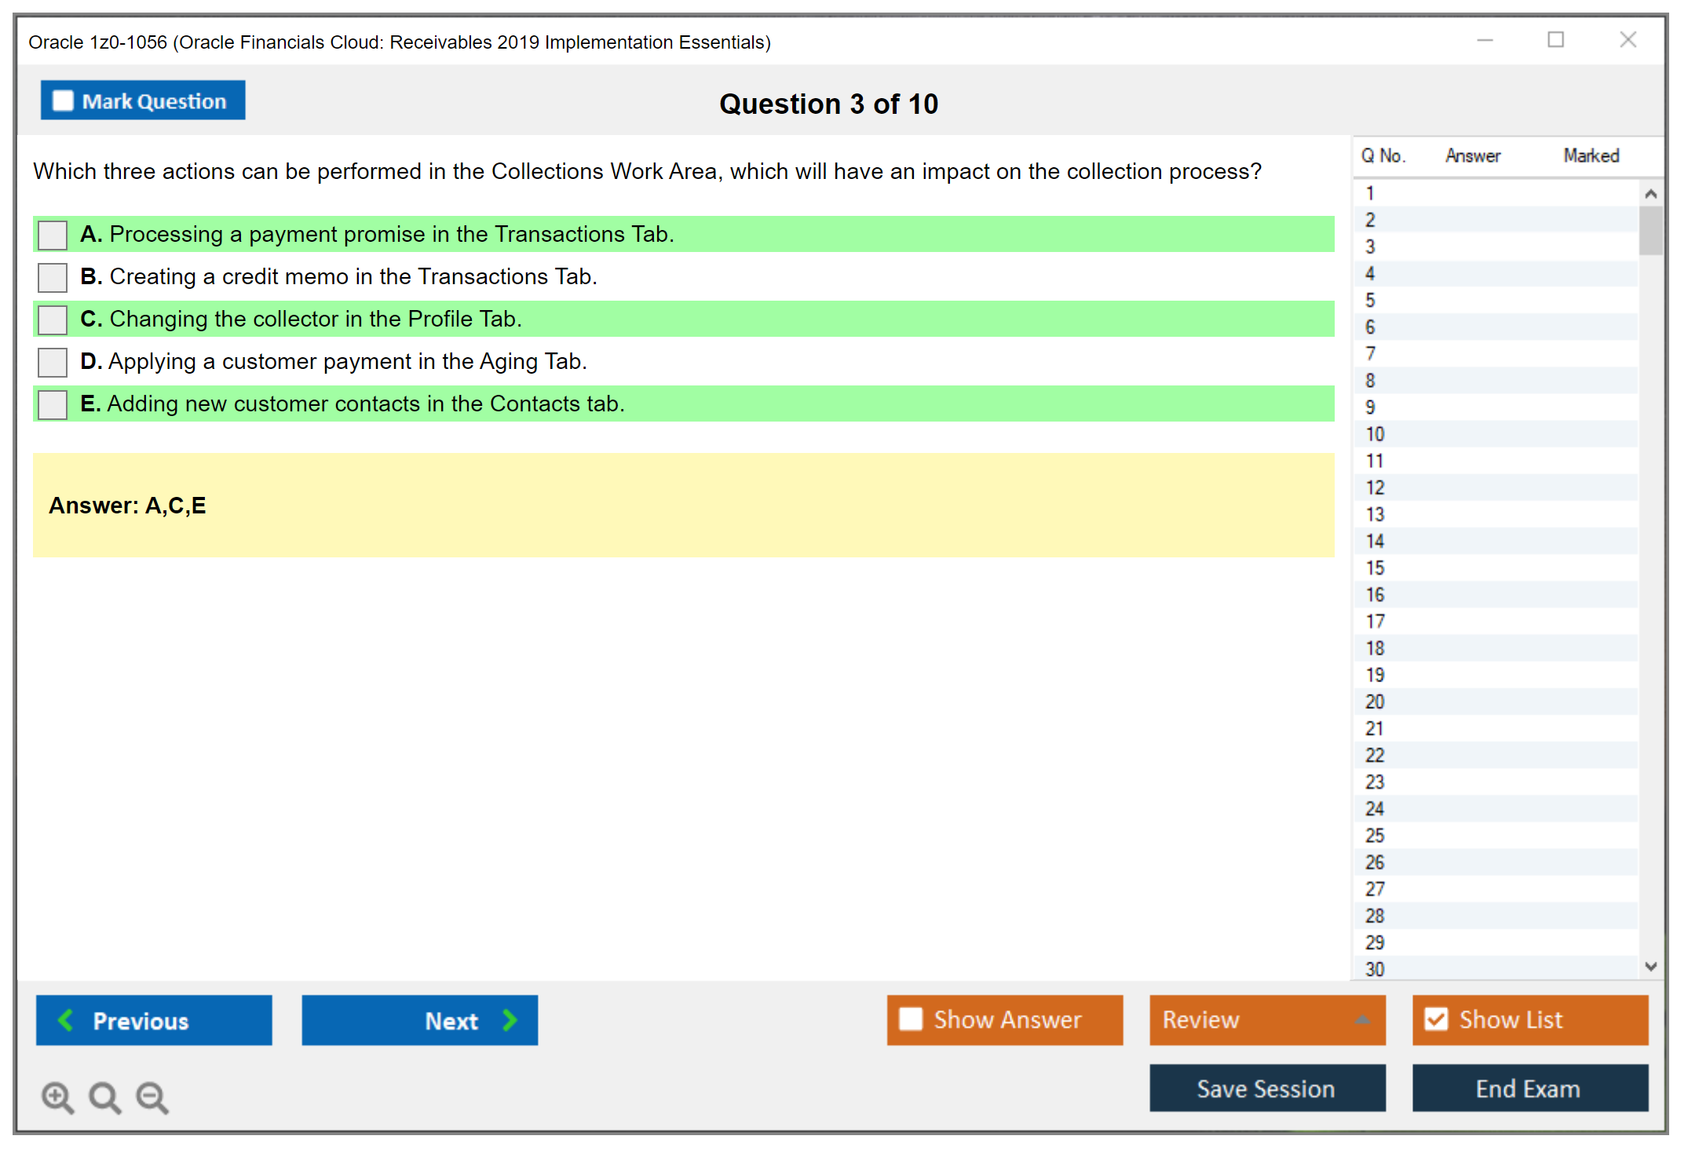This screenshot has width=1688, height=1154.
Task: Tick option E for adding customer contacts
Action: (x=52, y=404)
